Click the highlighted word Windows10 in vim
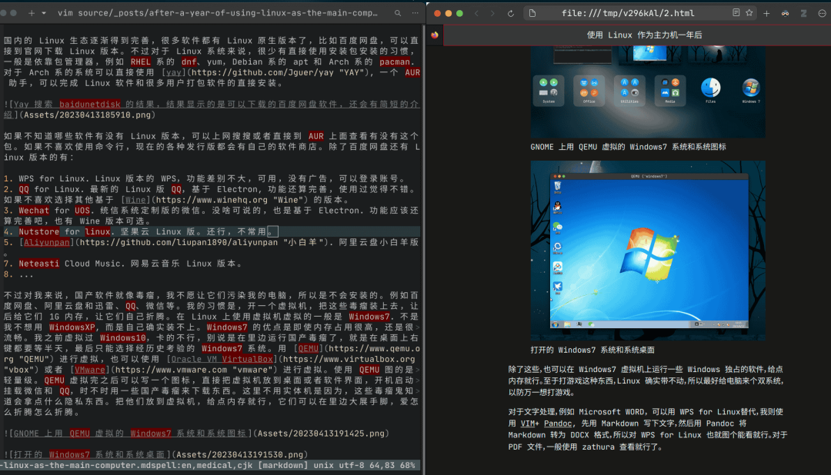The image size is (831, 475). (122, 338)
